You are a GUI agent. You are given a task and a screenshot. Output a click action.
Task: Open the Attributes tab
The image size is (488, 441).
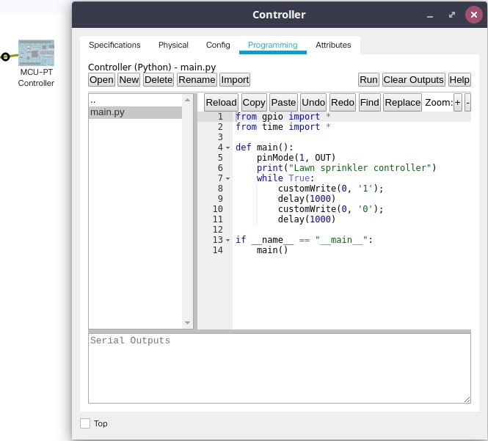click(333, 45)
